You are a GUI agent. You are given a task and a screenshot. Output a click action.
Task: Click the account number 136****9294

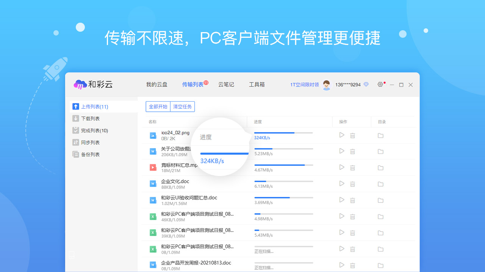coord(348,85)
